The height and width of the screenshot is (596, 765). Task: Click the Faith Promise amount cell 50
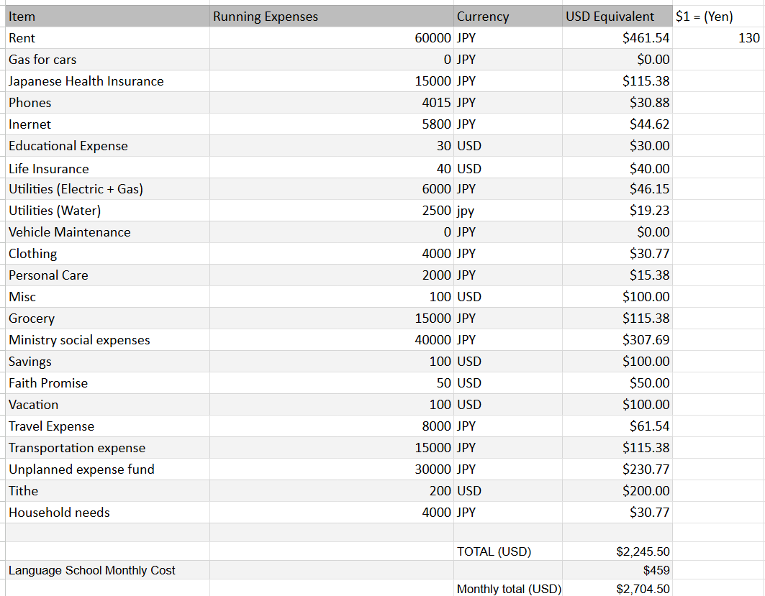tap(332, 383)
